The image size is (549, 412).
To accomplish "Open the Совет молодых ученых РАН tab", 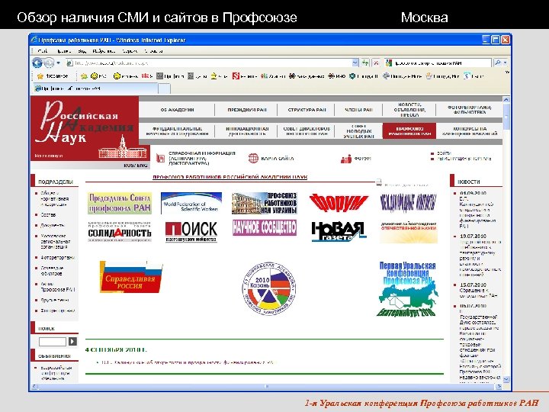I will tap(358, 131).
